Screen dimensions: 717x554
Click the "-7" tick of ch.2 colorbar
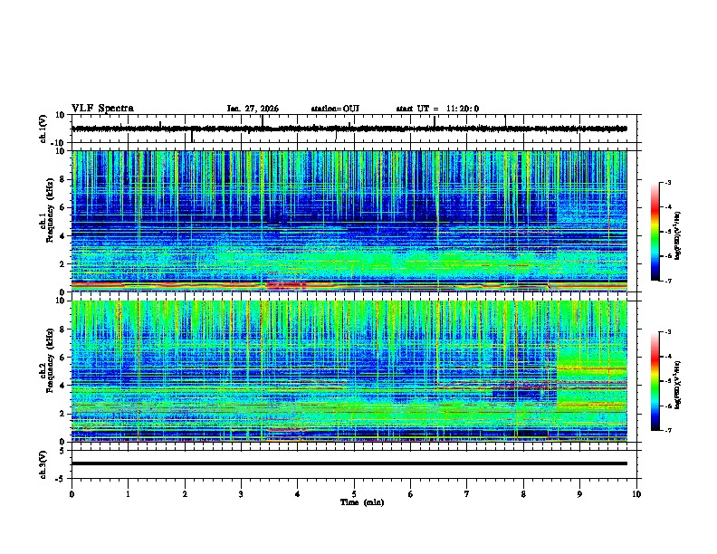[668, 431]
